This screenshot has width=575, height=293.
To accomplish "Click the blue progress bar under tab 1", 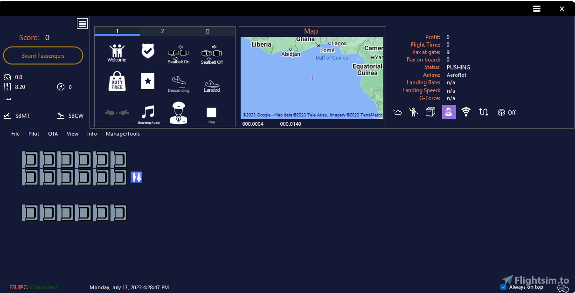I will pyautogui.click(x=117, y=35).
